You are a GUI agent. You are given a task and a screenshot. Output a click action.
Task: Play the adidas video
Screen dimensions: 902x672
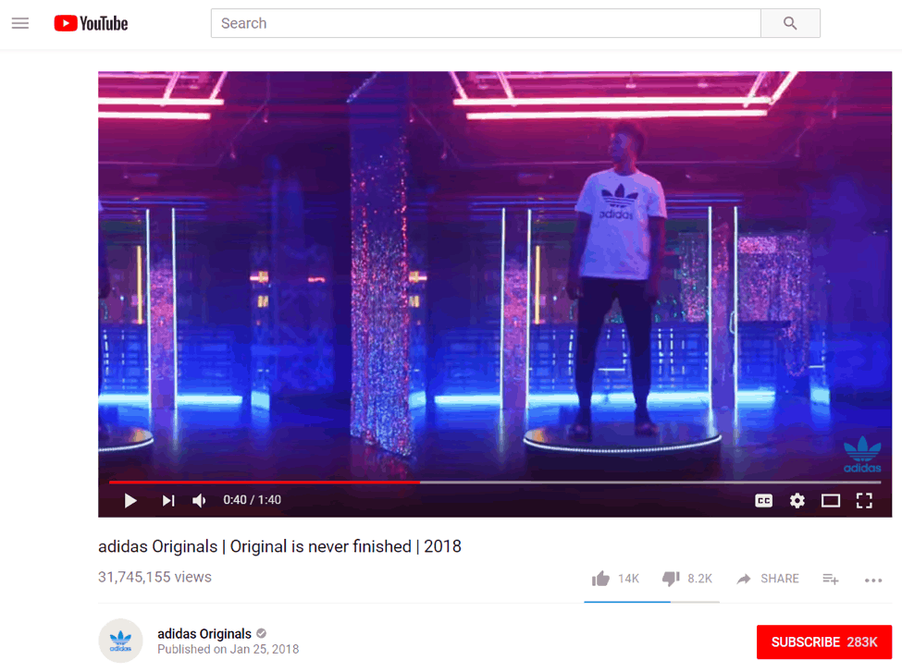tap(130, 501)
